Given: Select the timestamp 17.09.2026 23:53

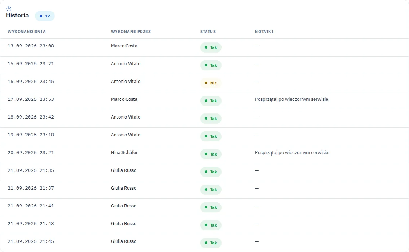Looking at the screenshot, I should tap(31, 99).
